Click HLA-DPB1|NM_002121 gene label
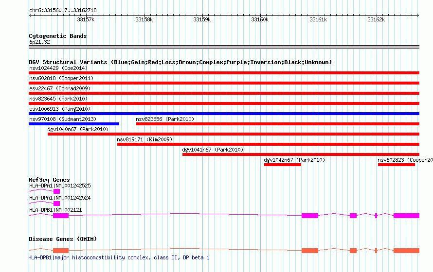The height and width of the screenshot is (272, 433). tap(55, 210)
